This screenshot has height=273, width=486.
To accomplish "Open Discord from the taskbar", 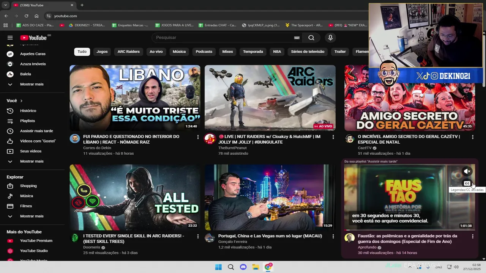I will 243,267.
